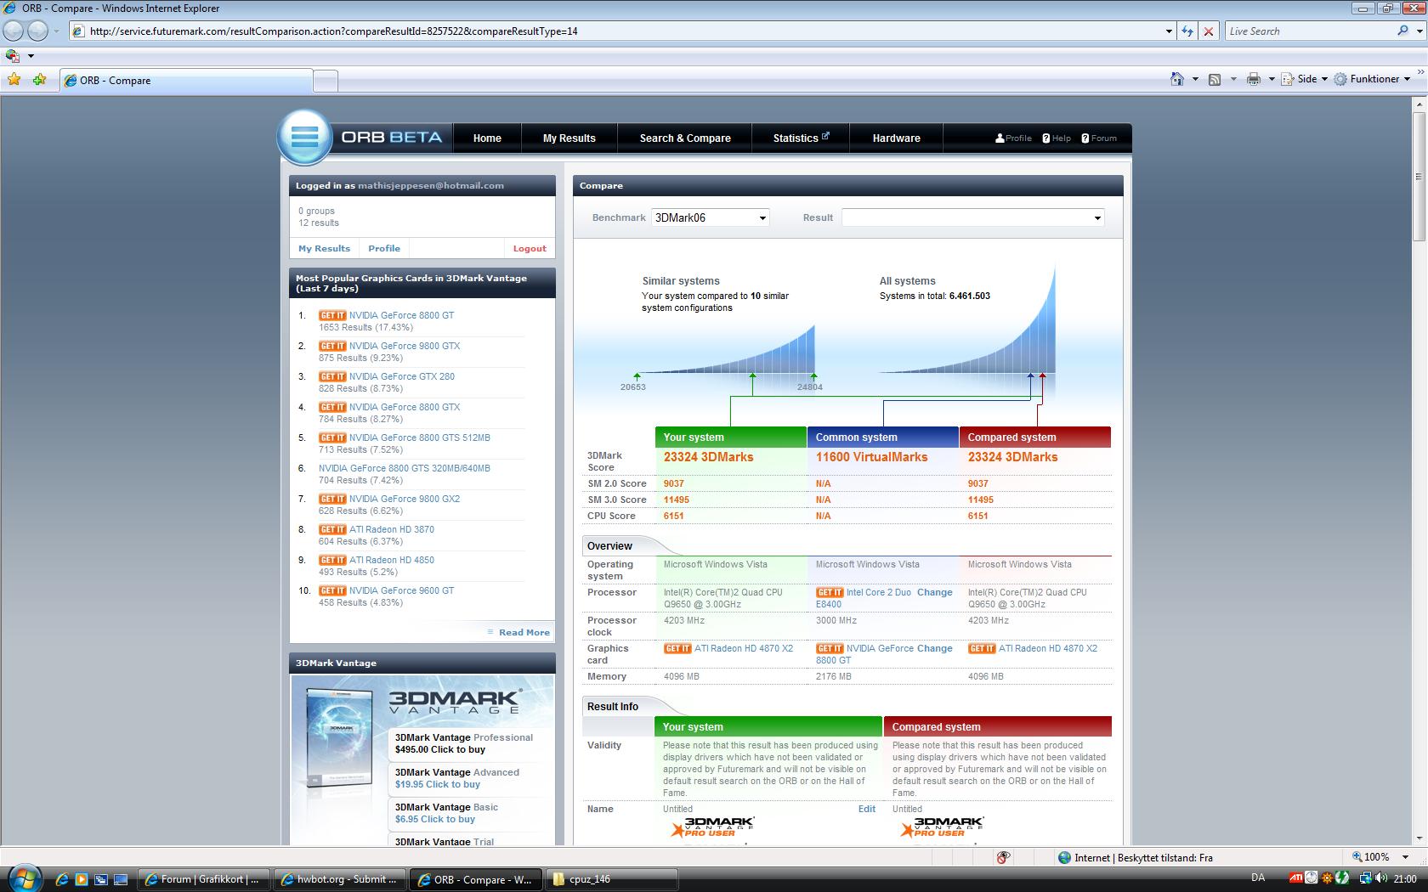Image resolution: width=1428 pixels, height=892 pixels.
Task: Click Change link next to NVIDIA GeForce
Action: click(x=934, y=648)
